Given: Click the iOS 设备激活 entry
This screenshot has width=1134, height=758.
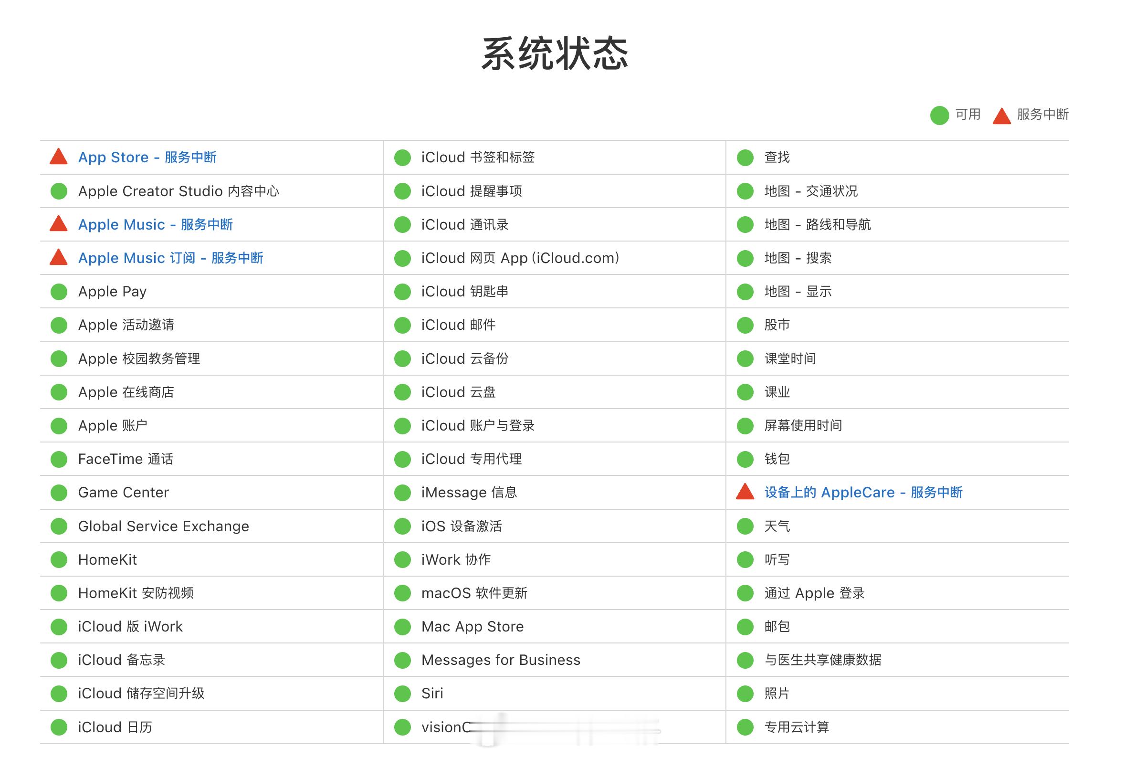Looking at the screenshot, I should 462,526.
